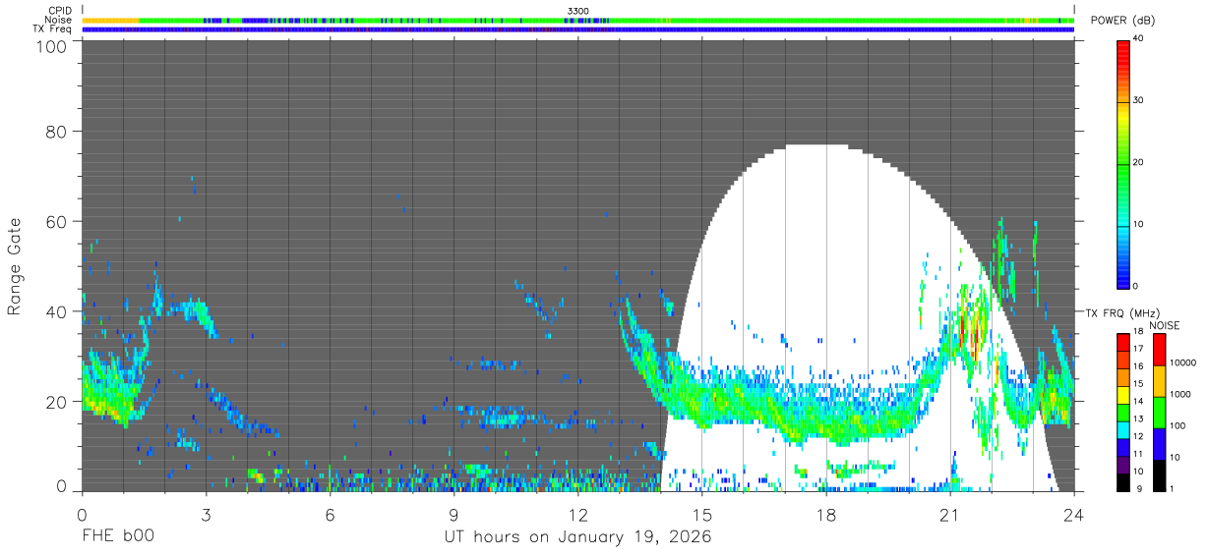
Task: Pick the yellow 14–15 MHz TX frequency swatch
Action: (1123, 395)
